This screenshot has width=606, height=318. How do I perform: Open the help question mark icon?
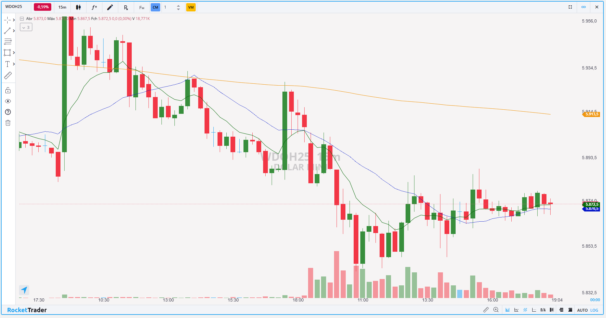tap(8, 112)
